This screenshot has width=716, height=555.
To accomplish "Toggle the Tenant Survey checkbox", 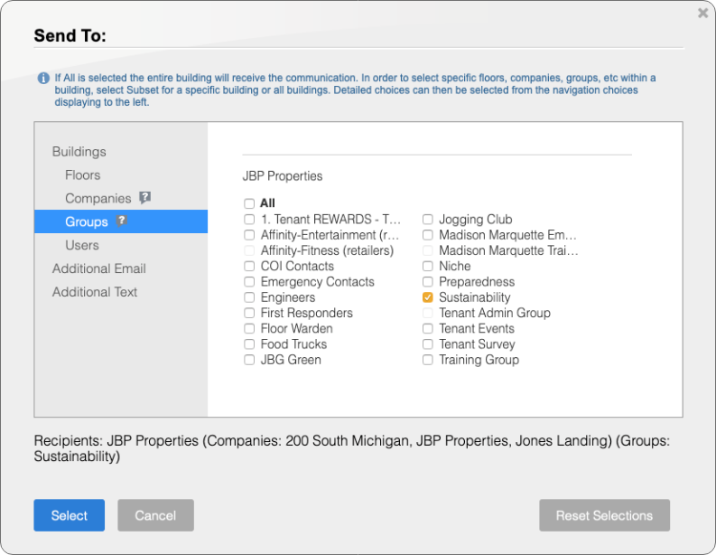I will tap(428, 344).
